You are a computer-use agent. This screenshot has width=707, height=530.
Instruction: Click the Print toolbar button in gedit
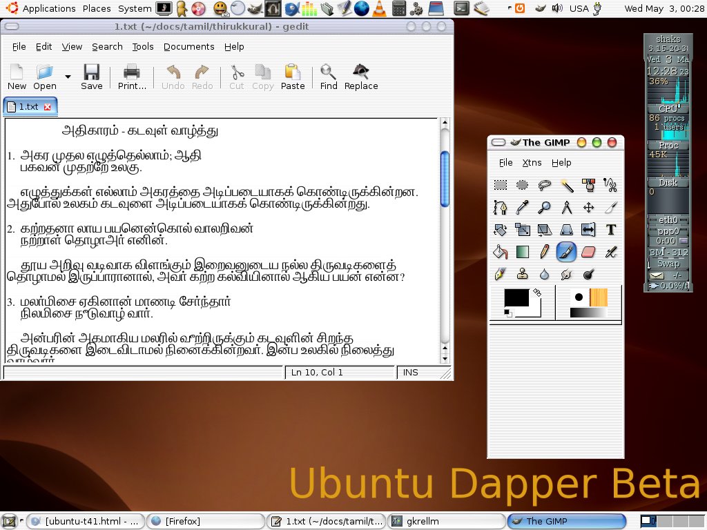132,77
